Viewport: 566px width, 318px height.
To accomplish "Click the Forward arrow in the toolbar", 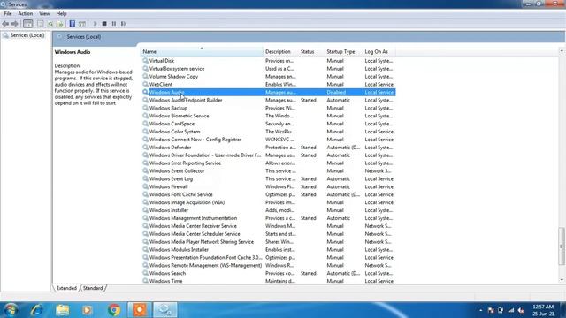I will (x=15, y=24).
